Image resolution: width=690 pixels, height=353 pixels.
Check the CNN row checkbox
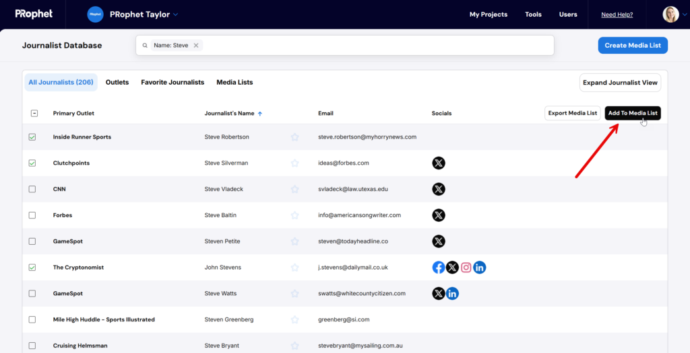(x=32, y=189)
